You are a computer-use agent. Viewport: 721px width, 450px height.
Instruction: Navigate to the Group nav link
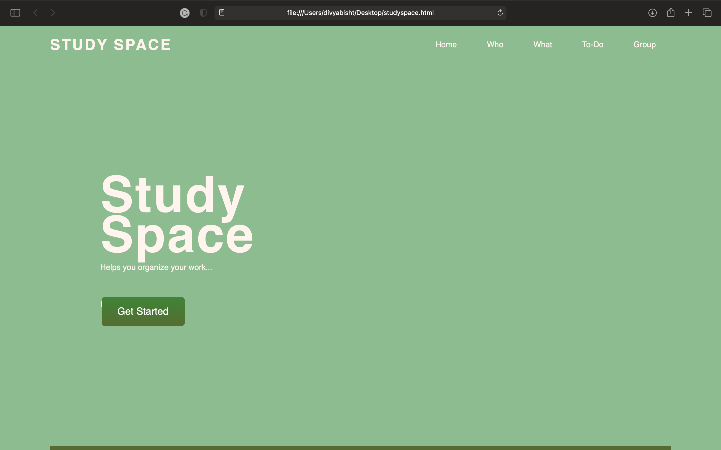coord(644,45)
